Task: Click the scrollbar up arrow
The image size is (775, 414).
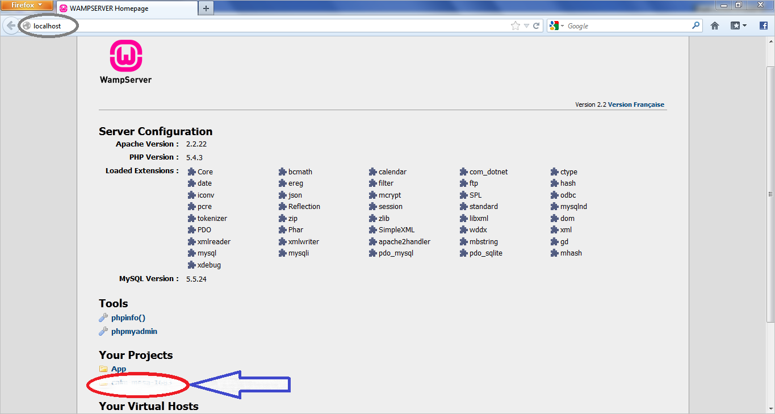Action: coord(770,41)
